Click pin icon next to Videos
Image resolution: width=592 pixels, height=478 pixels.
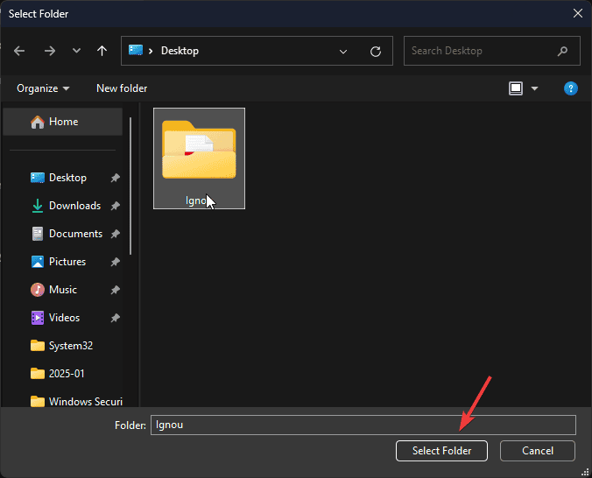pyautogui.click(x=115, y=318)
